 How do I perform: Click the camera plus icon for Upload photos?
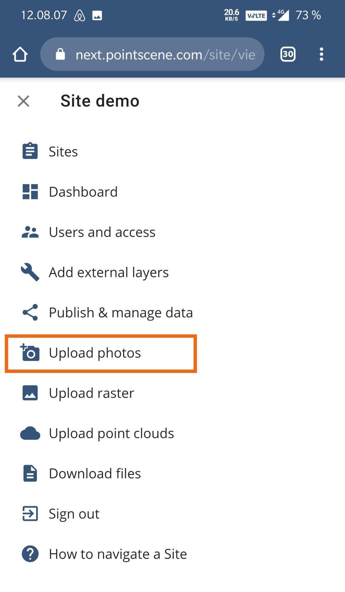[30, 352]
